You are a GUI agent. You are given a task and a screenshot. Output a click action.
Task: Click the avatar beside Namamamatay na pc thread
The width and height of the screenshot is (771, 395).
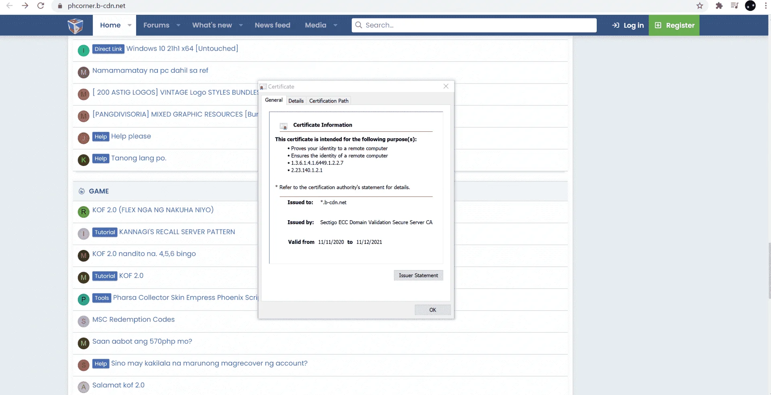[x=84, y=72]
